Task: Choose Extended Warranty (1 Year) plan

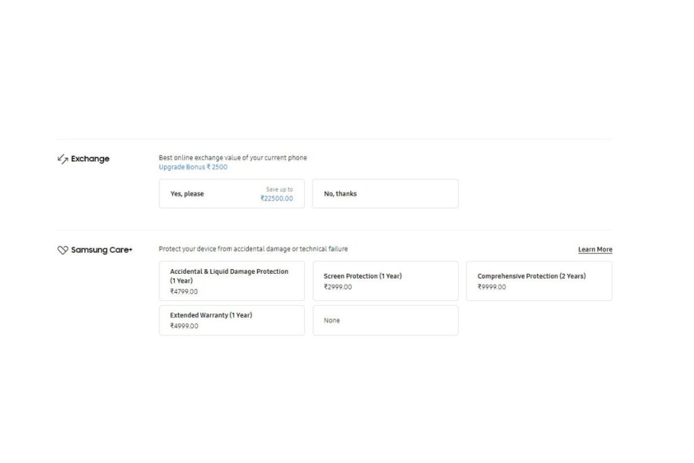Action: coord(232,321)
